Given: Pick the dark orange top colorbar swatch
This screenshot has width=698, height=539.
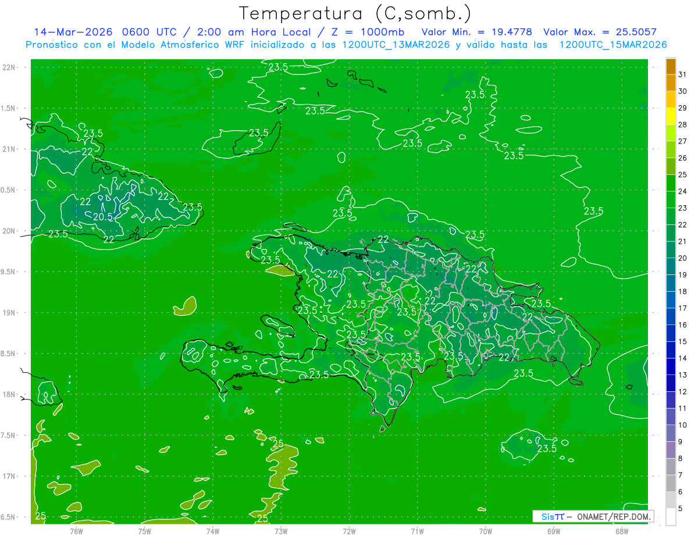Looking at the screenshot, I should (x=671, y=66).
